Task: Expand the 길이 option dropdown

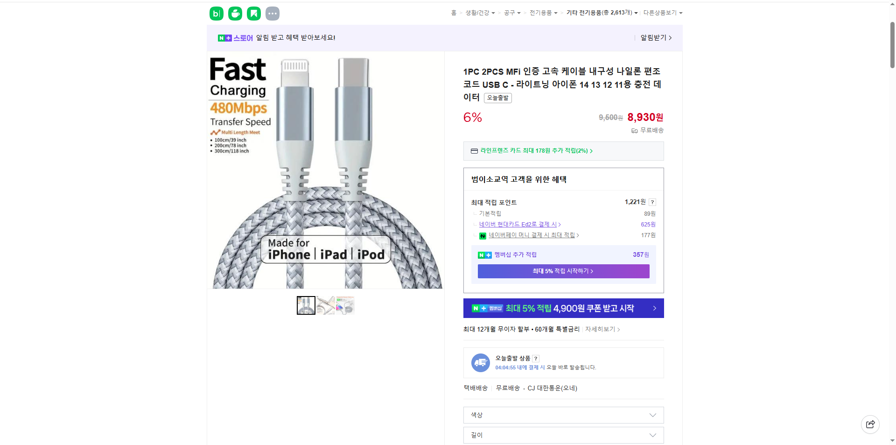Action: (x=563, y=435)
